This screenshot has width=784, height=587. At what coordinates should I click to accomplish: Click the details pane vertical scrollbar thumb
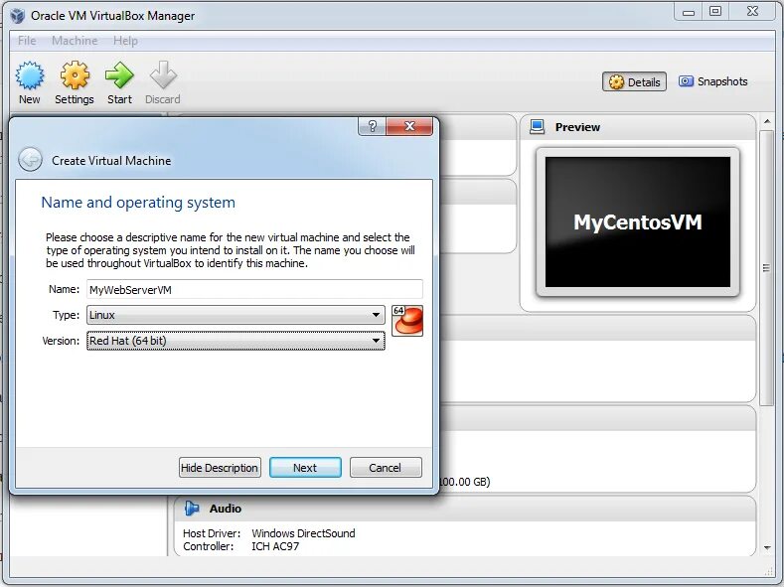point(766,268)
